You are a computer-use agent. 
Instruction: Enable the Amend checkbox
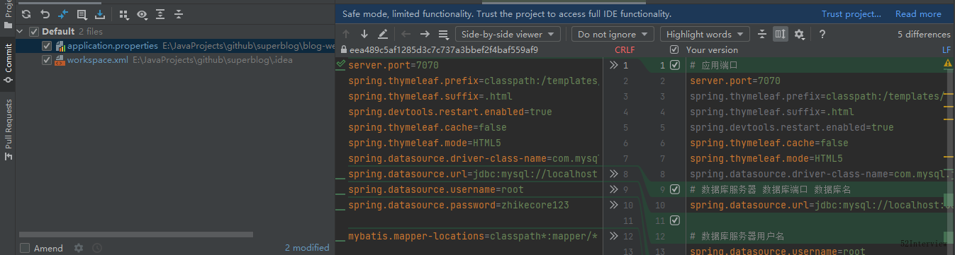coord(25,248)
